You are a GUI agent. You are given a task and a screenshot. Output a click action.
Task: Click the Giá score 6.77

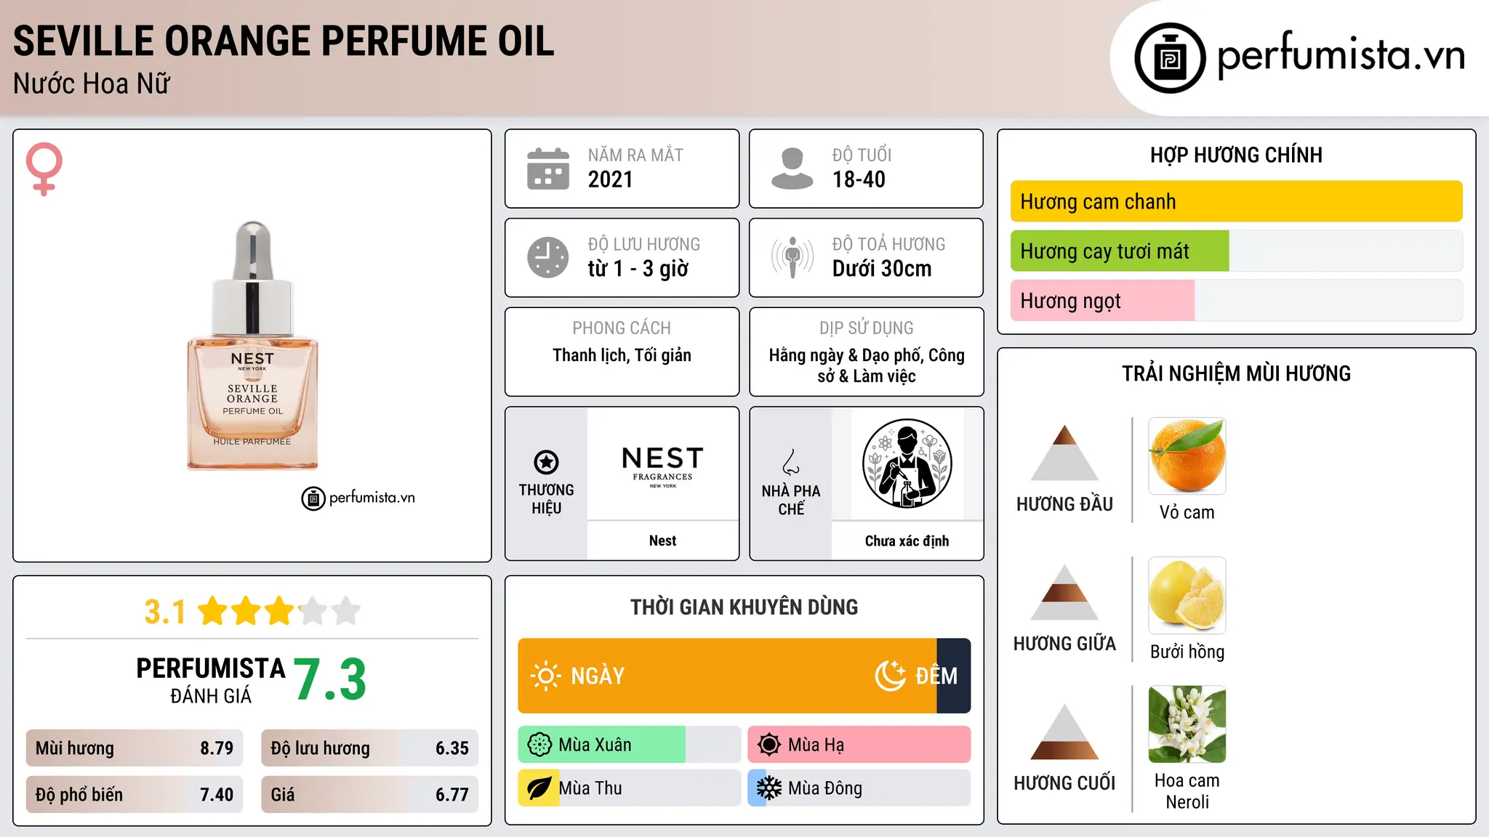pos(452,795)
